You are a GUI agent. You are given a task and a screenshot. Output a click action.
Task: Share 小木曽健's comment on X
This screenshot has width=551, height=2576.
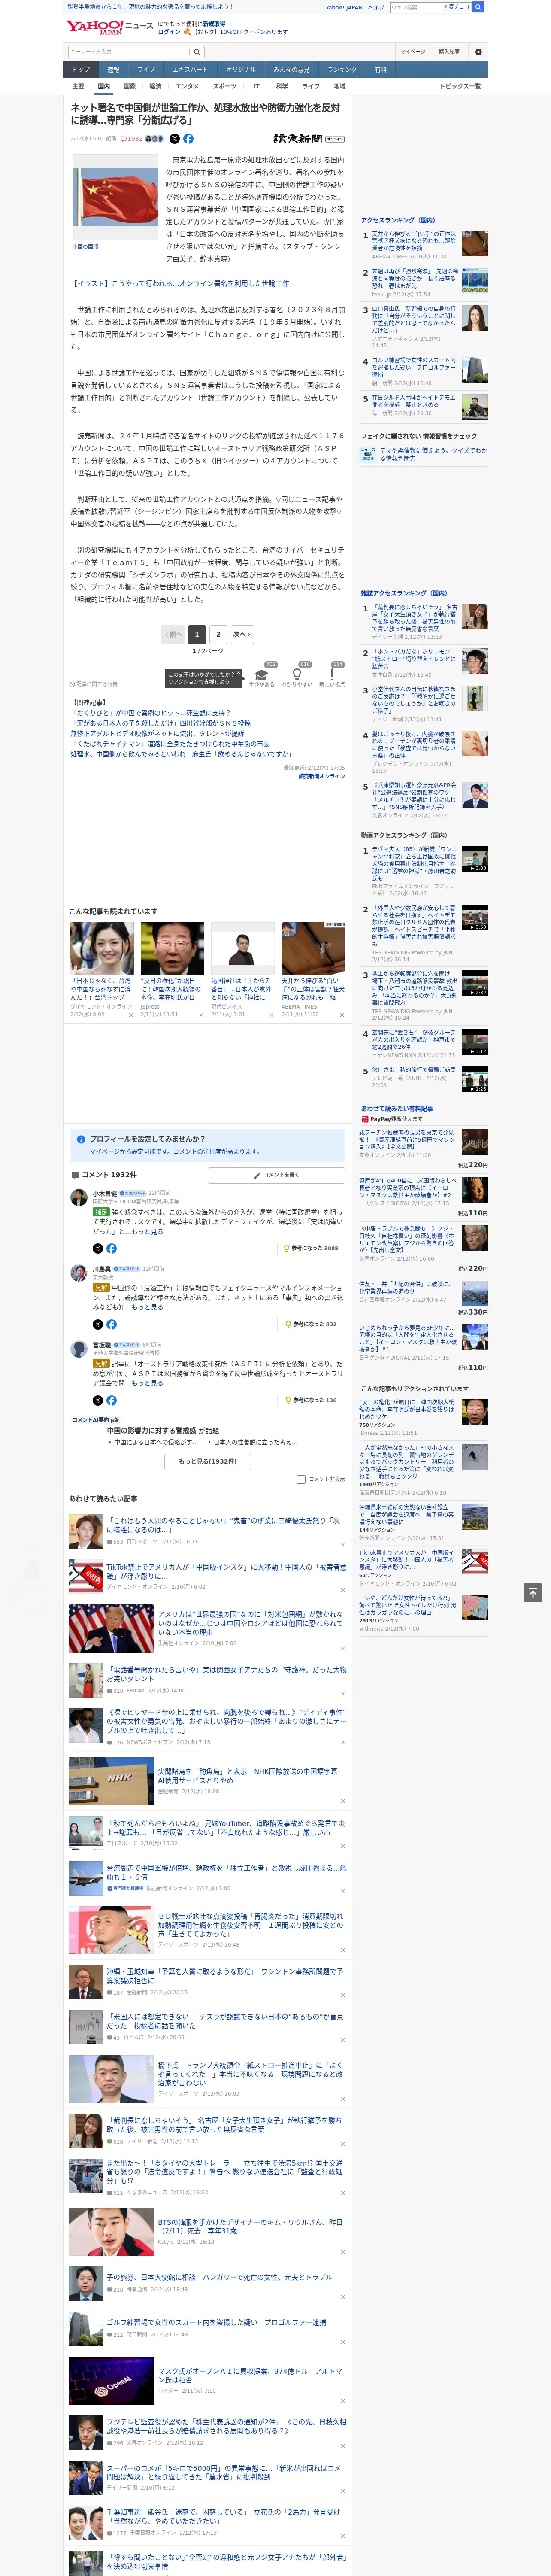click(97, 1248)
